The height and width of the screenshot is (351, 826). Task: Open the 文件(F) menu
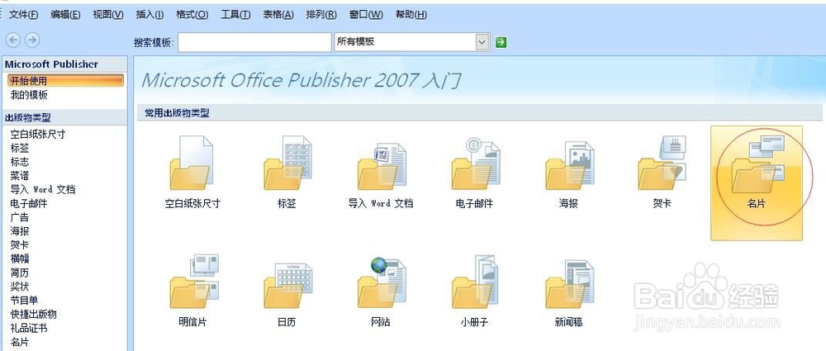tap(23, 15)
